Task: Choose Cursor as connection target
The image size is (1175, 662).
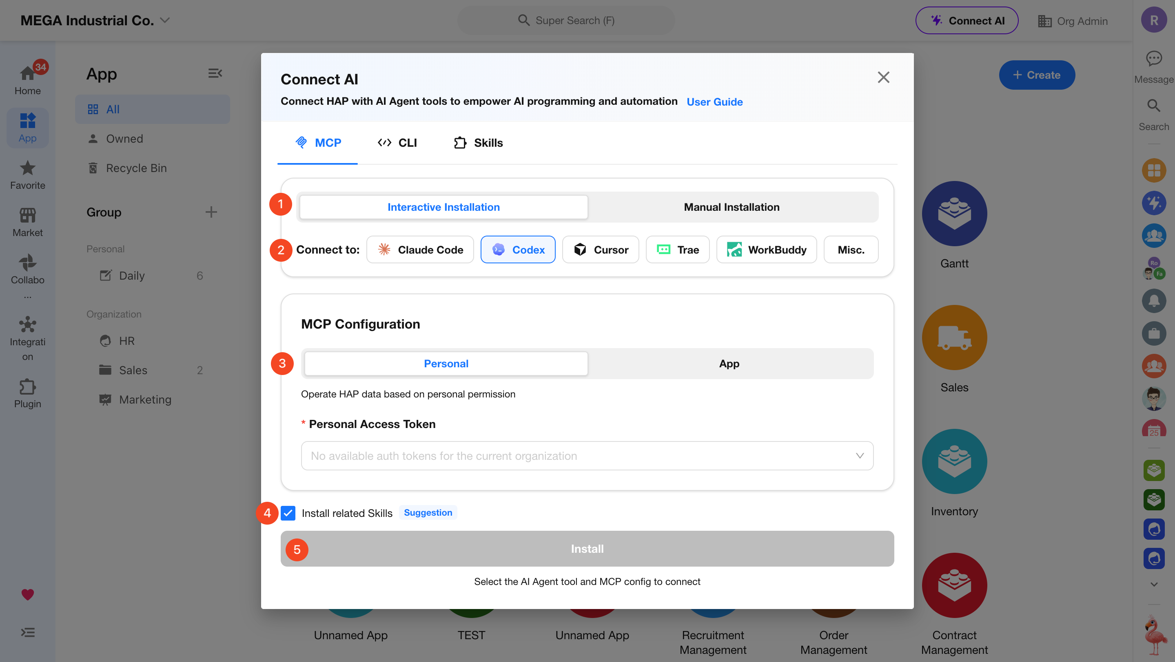Action: click(601, 249)
